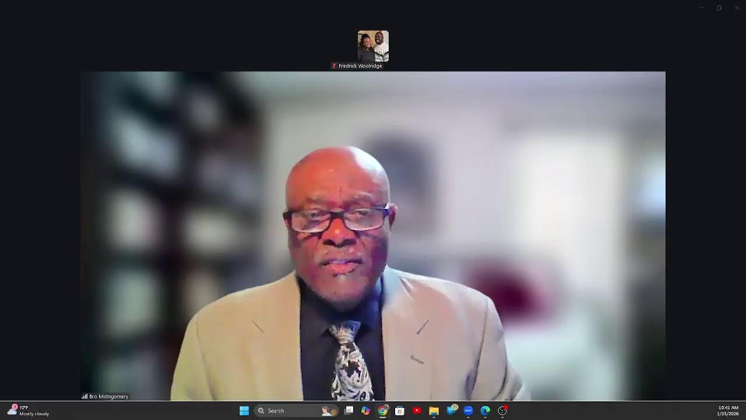
Task: Switch to the Zoom taskbar icon
Action: point(468,411)
